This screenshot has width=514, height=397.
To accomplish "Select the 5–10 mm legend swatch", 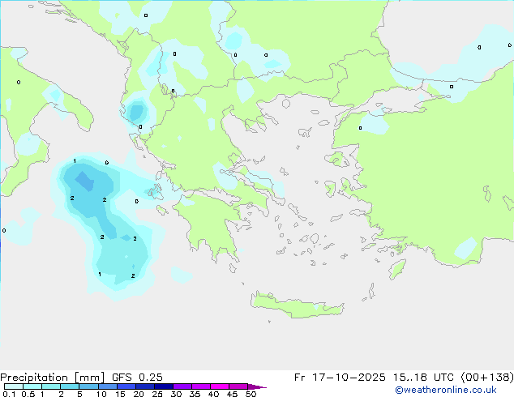I will [x=88, y=386].
